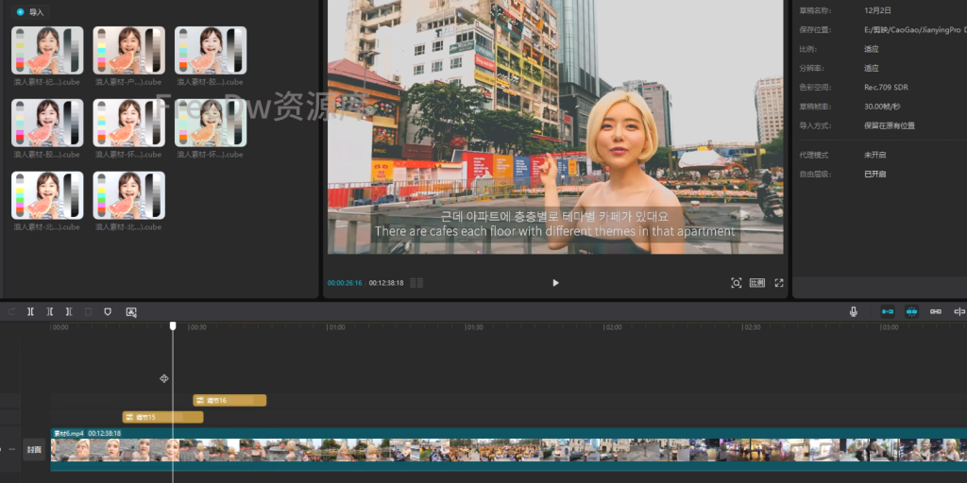The height and width of the screenshot is (483, 967).
Task: Click the 浪人素材-户...).cube file name
Action: click(x=128, y=82)
